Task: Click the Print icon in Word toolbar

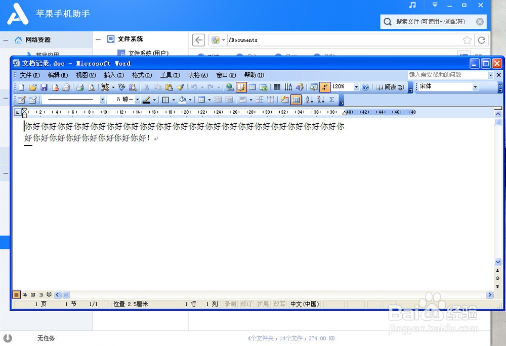Action: pos(80,87)
